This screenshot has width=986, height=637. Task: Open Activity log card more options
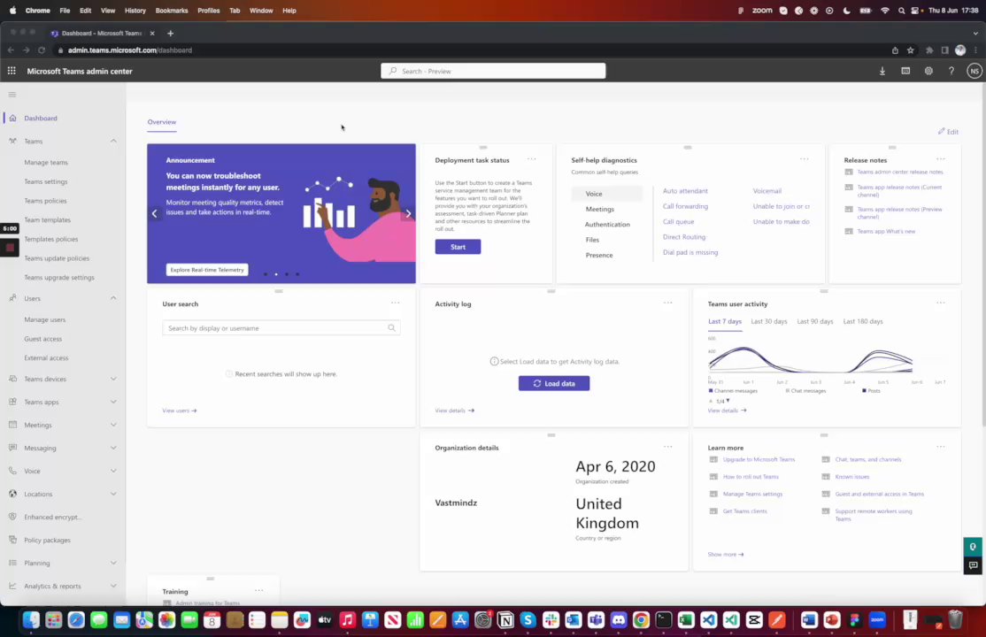tap(668, 303)
